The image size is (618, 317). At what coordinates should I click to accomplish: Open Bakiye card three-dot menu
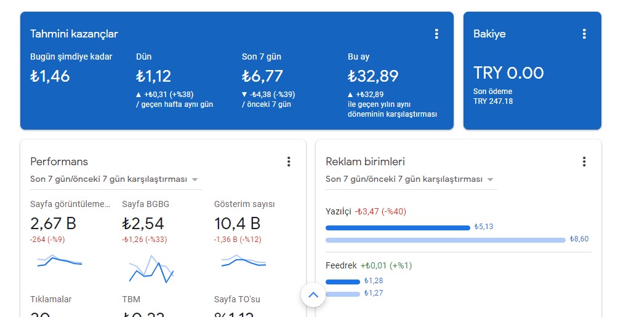pos(584,34)
